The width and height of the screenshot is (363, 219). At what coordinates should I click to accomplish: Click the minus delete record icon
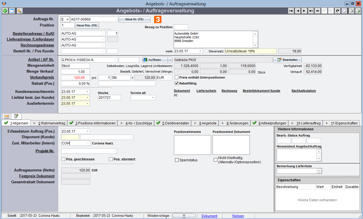click(318, 11)
